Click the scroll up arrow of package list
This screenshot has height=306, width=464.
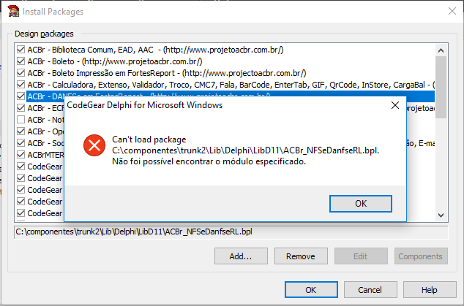coord(441,50)
